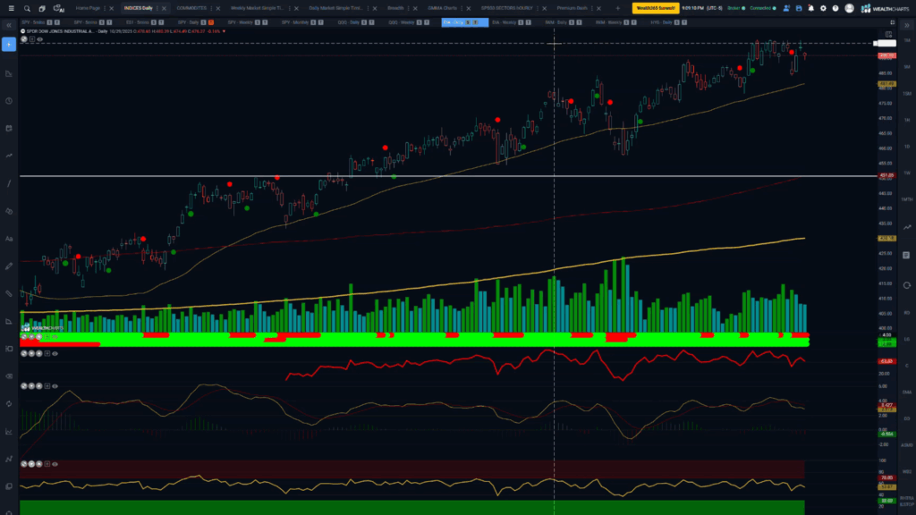Collapse the left panel with the double-left chevron
Viewport: 916px width, 515px height.
(x=9, y=25)
